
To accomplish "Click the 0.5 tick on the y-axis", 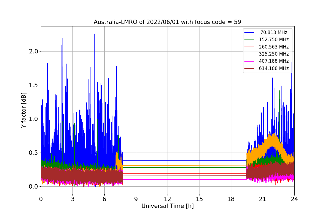I will (34, 153).
